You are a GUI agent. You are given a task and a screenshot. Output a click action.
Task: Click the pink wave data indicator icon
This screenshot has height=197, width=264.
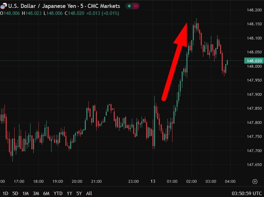136,6
